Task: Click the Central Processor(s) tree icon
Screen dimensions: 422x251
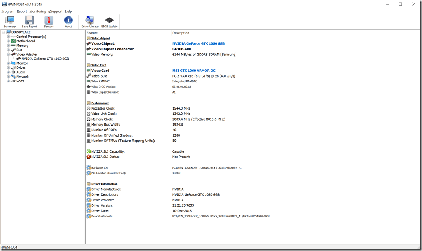Action: pyautogui.click(x=14, y=37)
